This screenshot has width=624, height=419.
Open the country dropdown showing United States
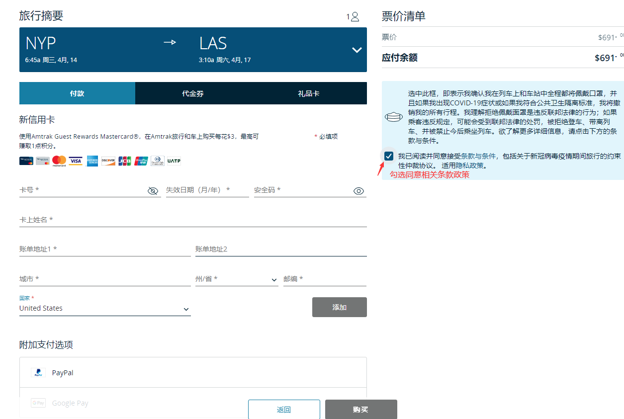point(104,309)
